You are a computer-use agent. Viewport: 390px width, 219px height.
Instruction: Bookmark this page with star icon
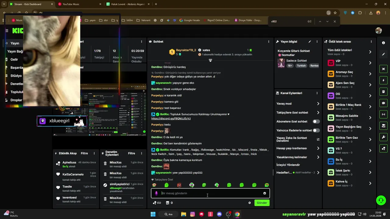coord(335,13)
